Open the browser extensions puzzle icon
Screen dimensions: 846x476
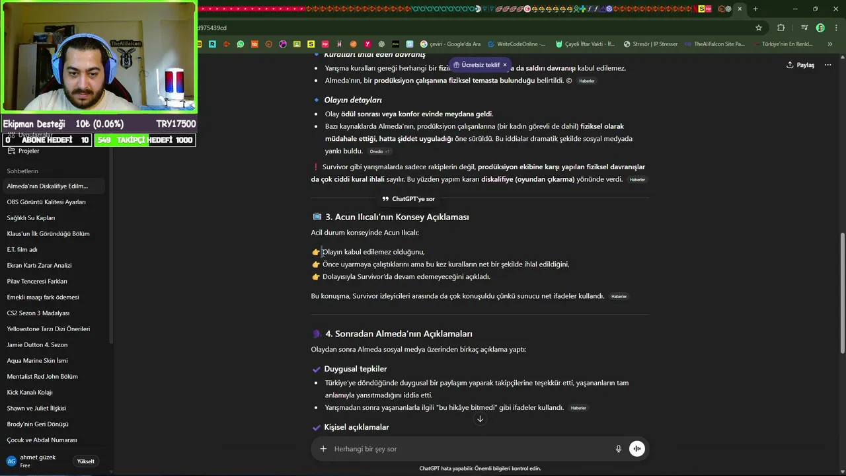pos(781,28)
